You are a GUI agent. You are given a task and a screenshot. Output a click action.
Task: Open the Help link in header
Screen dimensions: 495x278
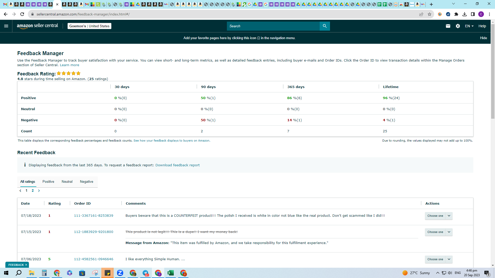[x=482, y=26]
